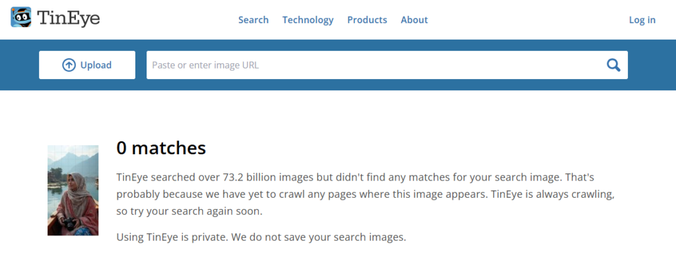Click the magnifying glass search icon
The width and height of the screenshot is (676, 265).
[x=613, y=65]
